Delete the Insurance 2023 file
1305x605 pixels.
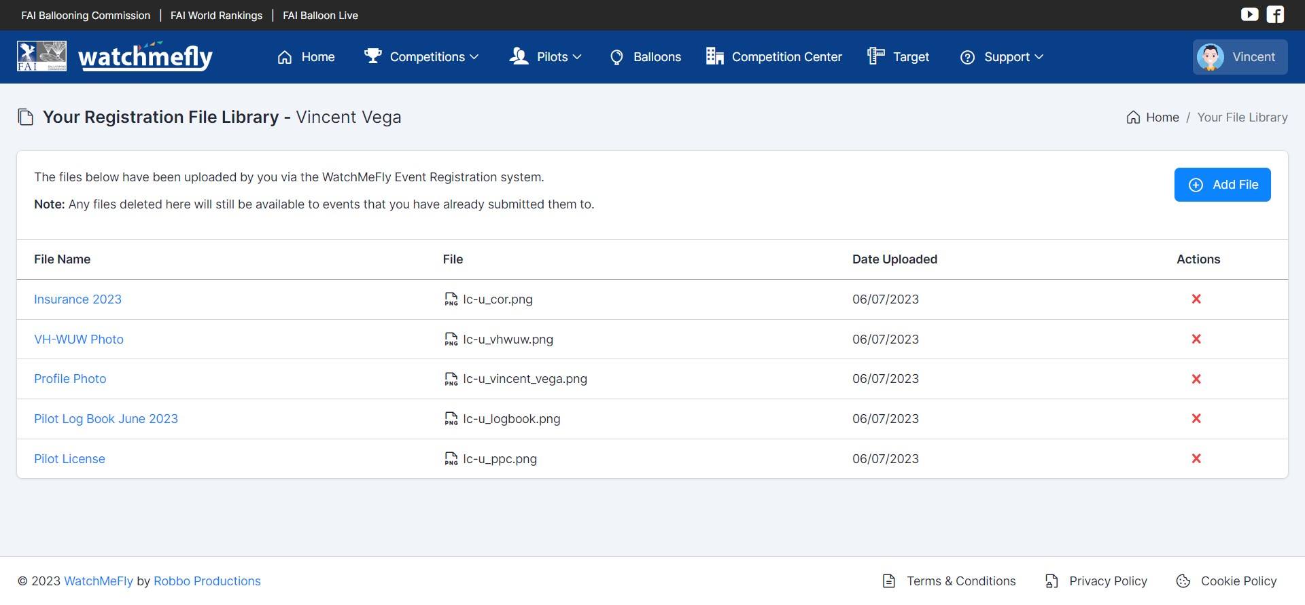(1196, 299)
